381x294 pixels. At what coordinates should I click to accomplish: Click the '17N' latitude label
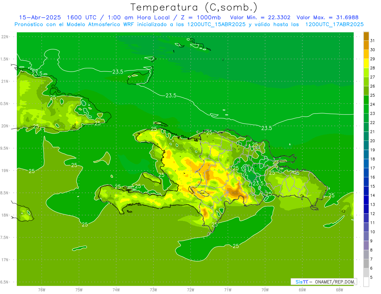pyautogui.click(x=5, y=260)
